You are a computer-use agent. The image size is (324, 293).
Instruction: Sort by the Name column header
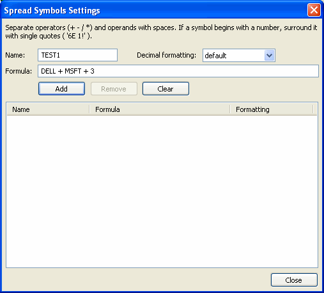(x=48, y=109)
